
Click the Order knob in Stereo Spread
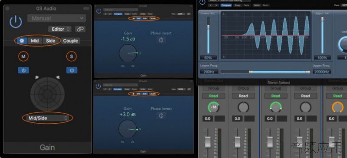pos(343,45)
